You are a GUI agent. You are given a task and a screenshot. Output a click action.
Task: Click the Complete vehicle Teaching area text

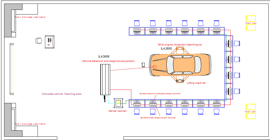pos(62,94)
